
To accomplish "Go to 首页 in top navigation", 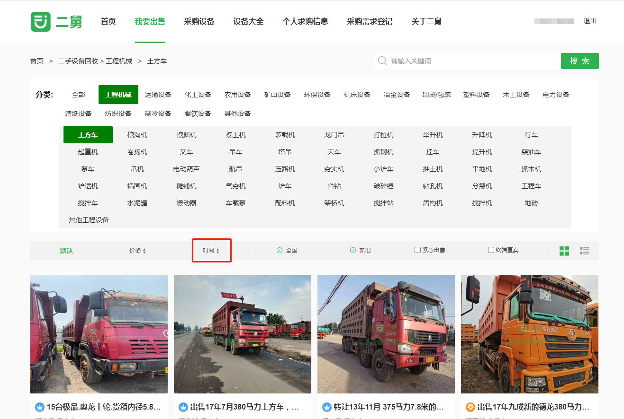I will 109,21.
